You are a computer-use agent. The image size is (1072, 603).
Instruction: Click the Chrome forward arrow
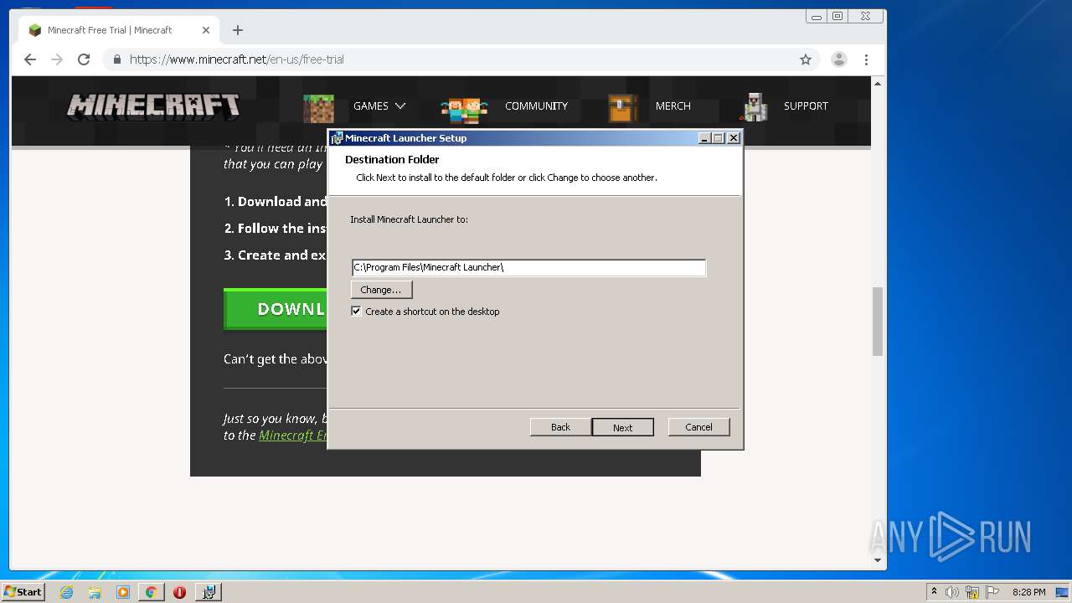tap(57, 59)
